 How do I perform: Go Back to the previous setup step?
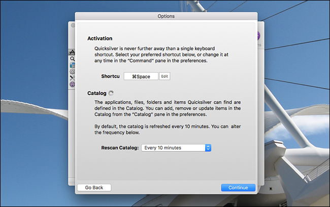click(x=94, y=187)
